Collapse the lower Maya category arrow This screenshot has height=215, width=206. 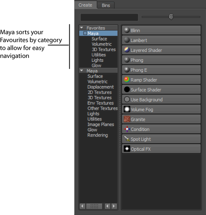[82, 71]
